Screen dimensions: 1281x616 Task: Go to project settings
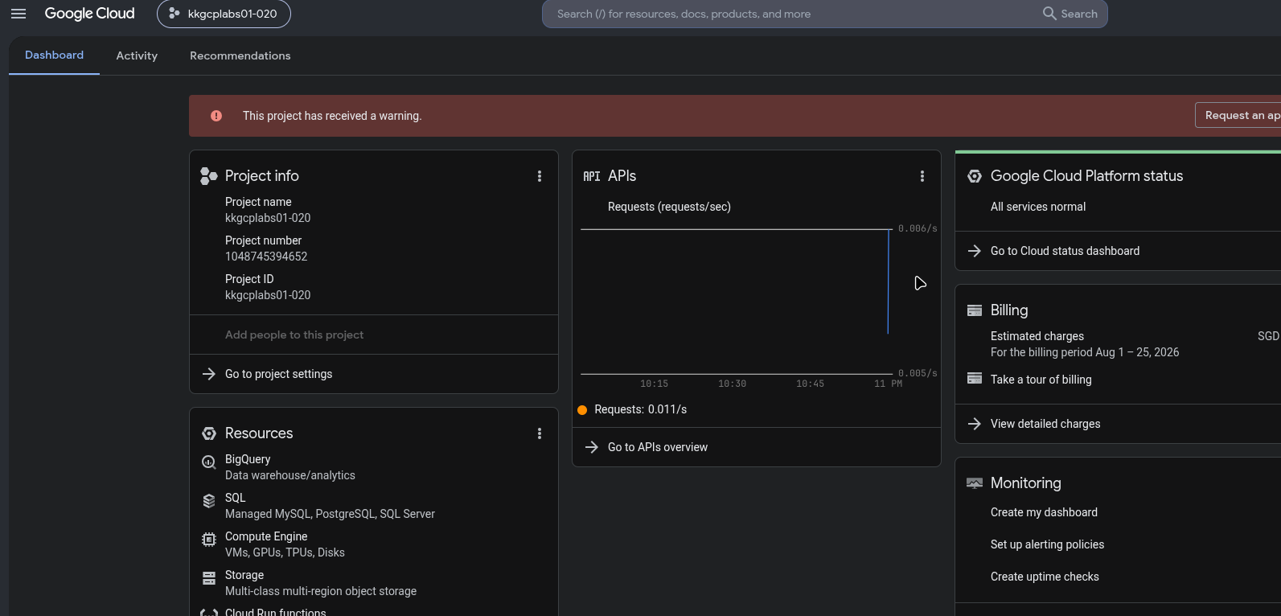click(x=278, y=374)
